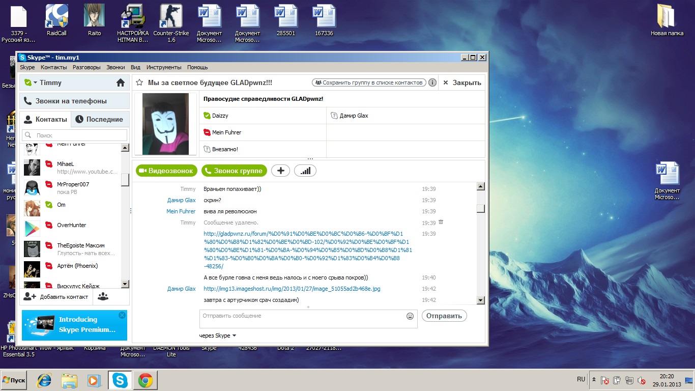Open the group info icon
The width and height of the screenshot is (695, 391).
(432, 82)
